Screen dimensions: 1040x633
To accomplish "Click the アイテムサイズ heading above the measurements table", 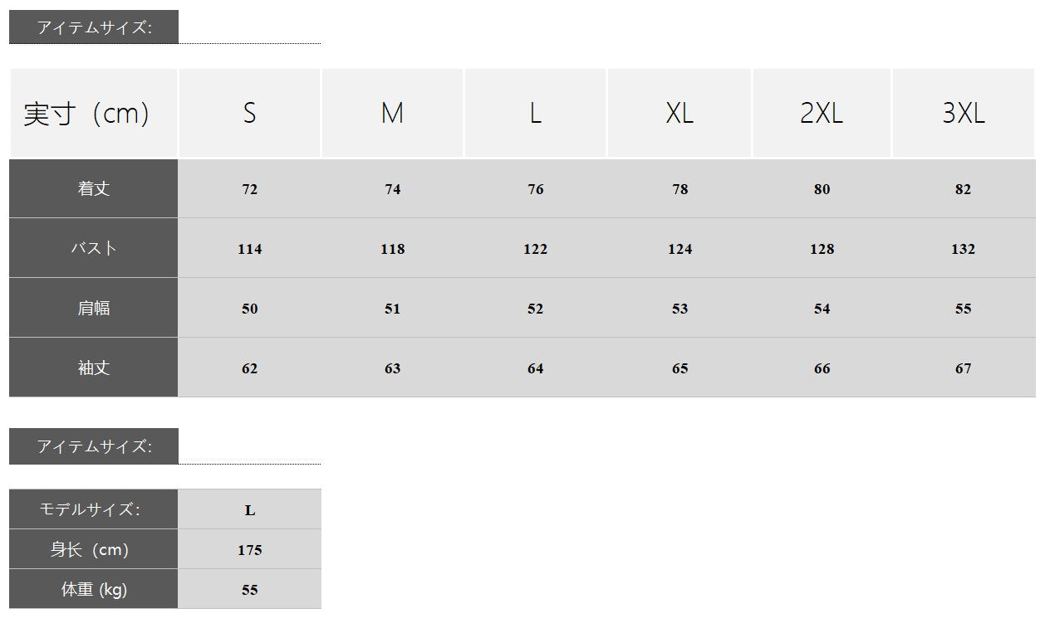I will click(x=94, y=27).
